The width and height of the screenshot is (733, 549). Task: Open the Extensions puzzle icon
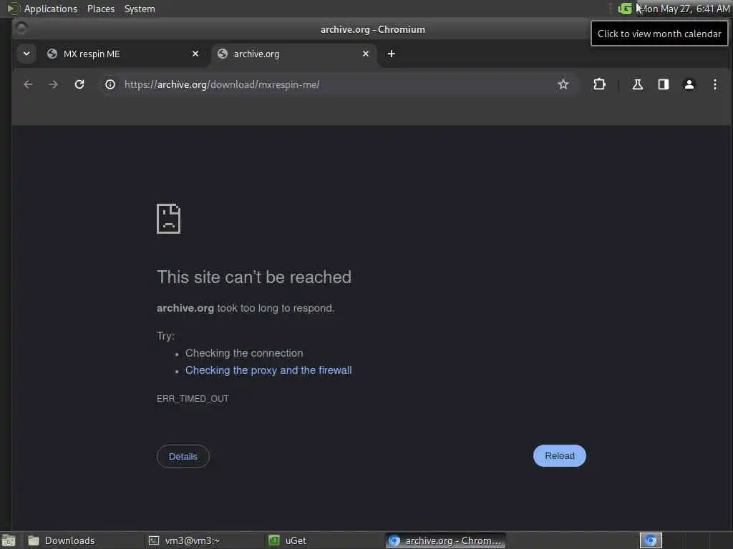coord(599,84)
